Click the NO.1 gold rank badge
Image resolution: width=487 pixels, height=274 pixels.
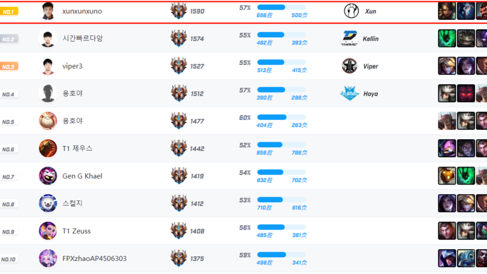tap(9, 11)
